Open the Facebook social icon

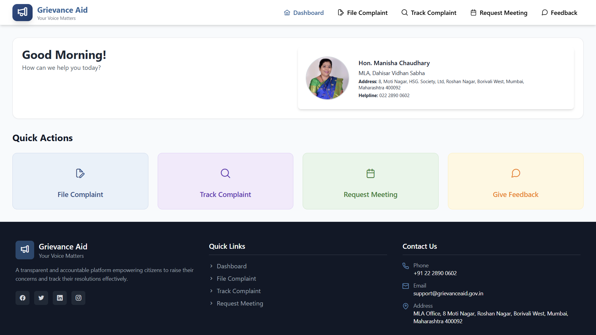tap(23, 298)
